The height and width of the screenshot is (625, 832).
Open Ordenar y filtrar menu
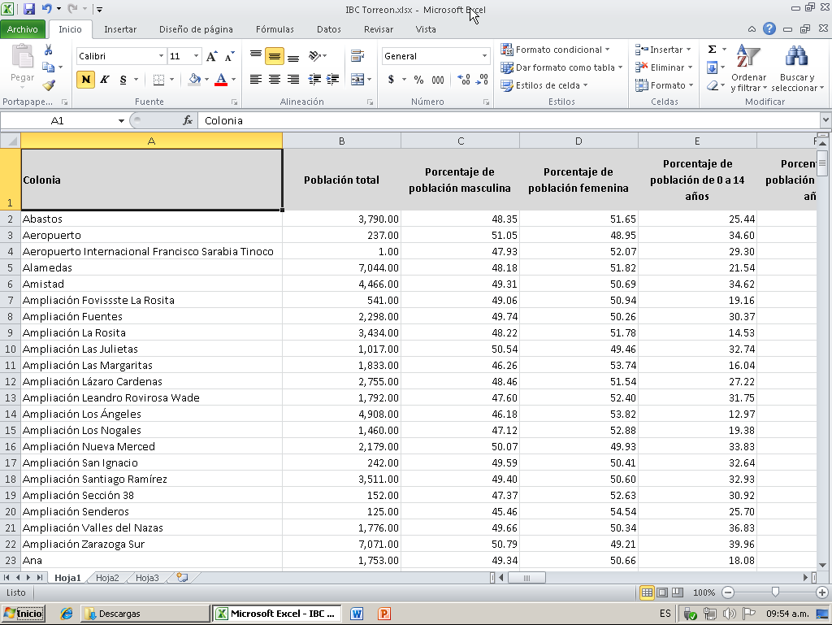[748, 68]
